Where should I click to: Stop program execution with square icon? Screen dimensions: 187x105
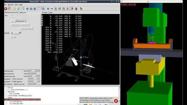(x=35, y=9)
